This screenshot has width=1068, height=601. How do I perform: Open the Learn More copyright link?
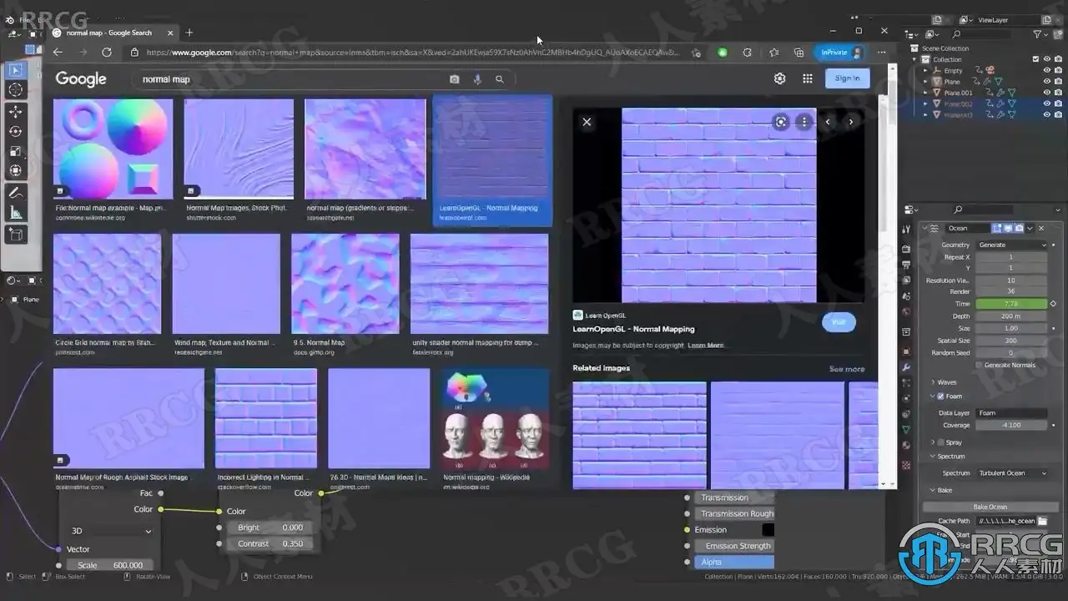(706, 346)
